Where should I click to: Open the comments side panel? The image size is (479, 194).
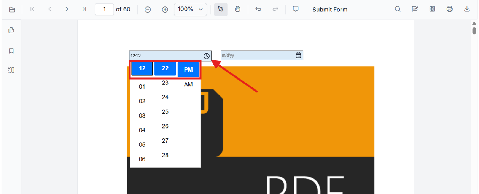coord(11,70)
